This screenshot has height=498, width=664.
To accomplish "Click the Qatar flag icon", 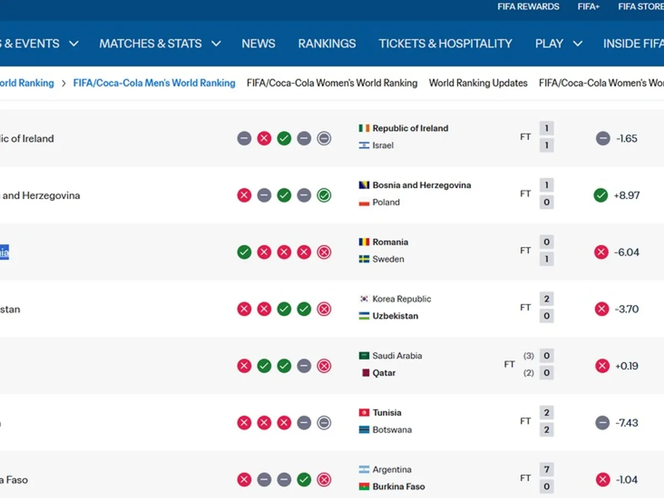I will (365, 373).
